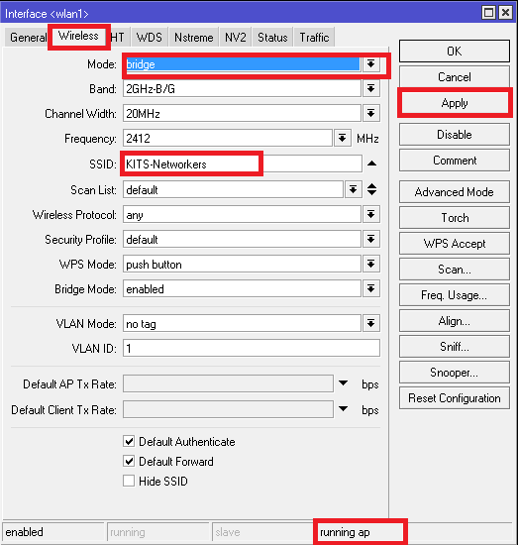Click the Channel Width field 20MHz
Image resolution: width=518 pixels, height=545 pixels.
(x=242, y=114)
